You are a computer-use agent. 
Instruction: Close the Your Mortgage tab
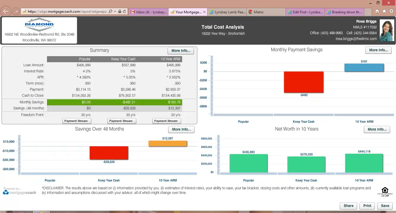click(x=204, y=12)
